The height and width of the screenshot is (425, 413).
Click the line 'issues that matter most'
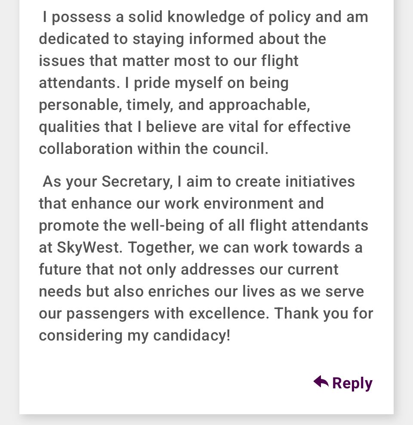pyautogui.click(x=169, y=61)
